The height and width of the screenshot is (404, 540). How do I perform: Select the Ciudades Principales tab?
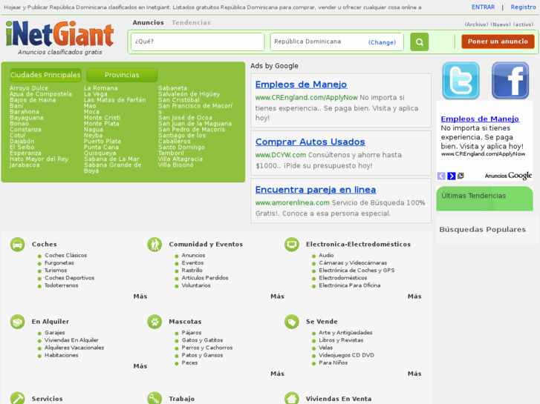coord(45,75)
